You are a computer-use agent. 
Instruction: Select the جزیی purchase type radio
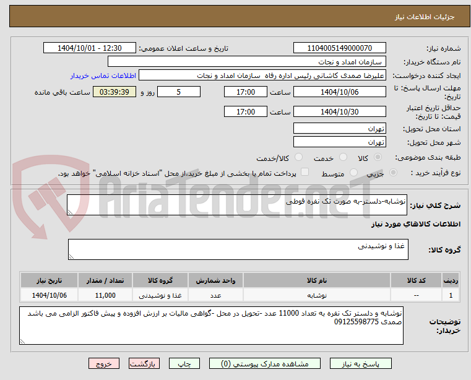pos(393,173)
